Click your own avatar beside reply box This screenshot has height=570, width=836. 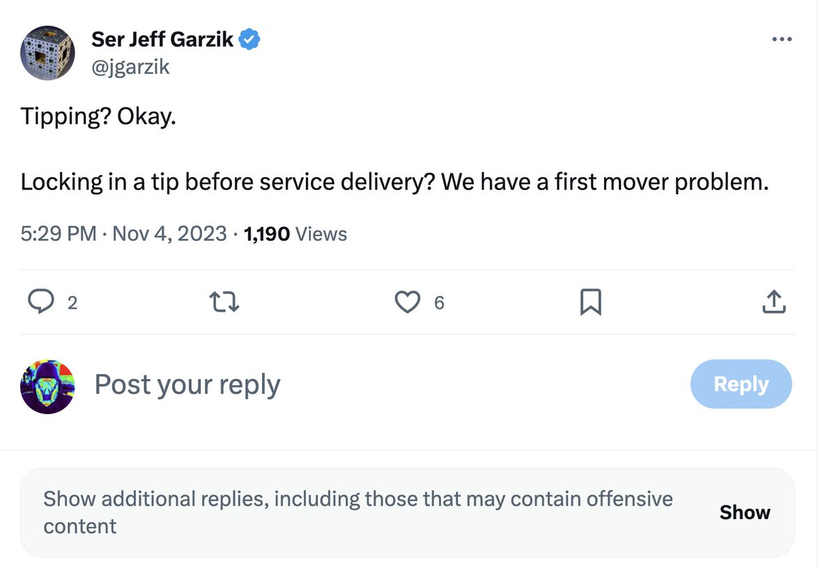click(47, 387)
